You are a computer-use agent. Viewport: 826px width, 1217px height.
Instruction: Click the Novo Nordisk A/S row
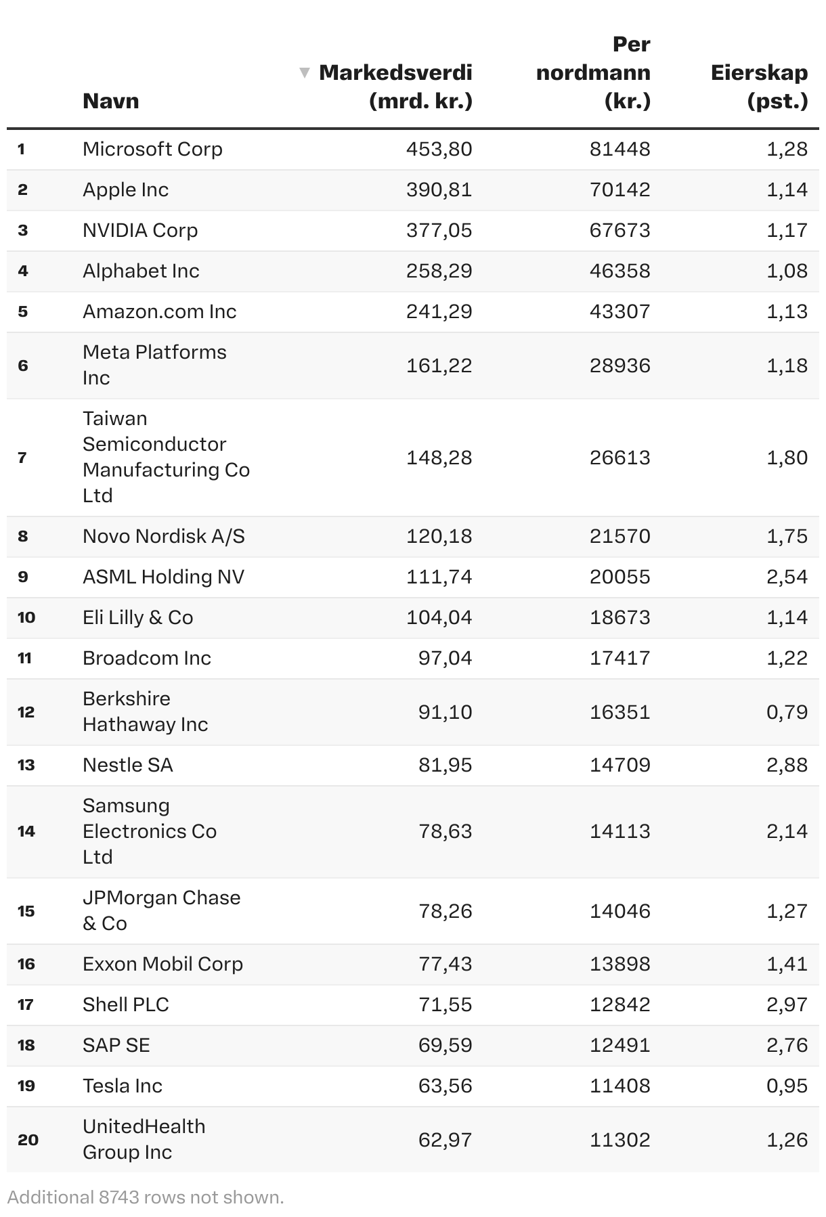tap(163, 536)
